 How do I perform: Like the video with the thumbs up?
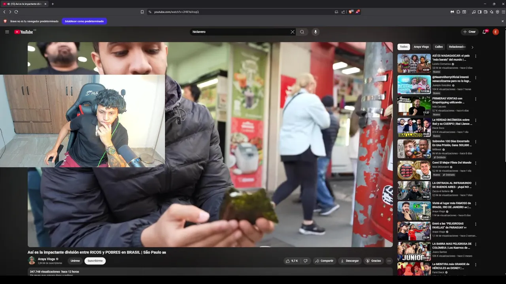pos(292,261)
